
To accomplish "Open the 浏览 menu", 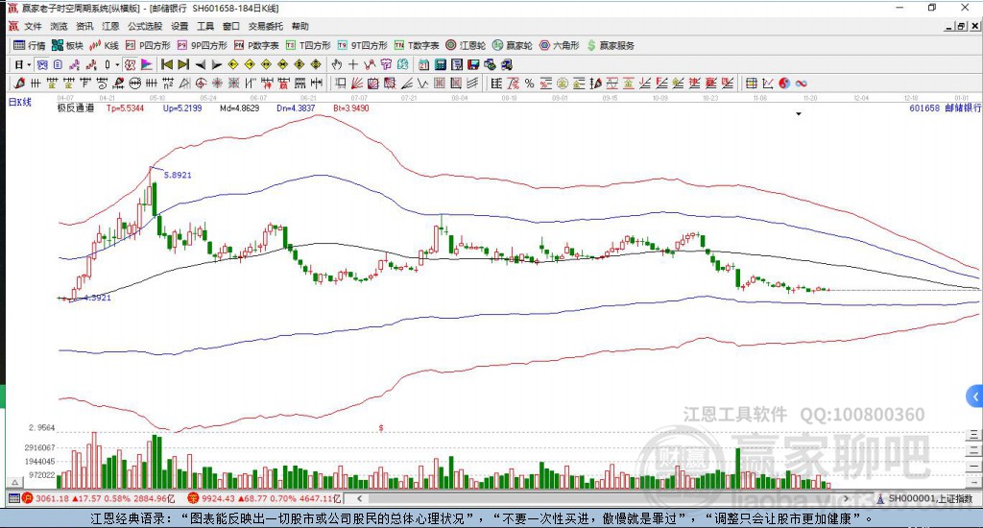I will 59,26.
